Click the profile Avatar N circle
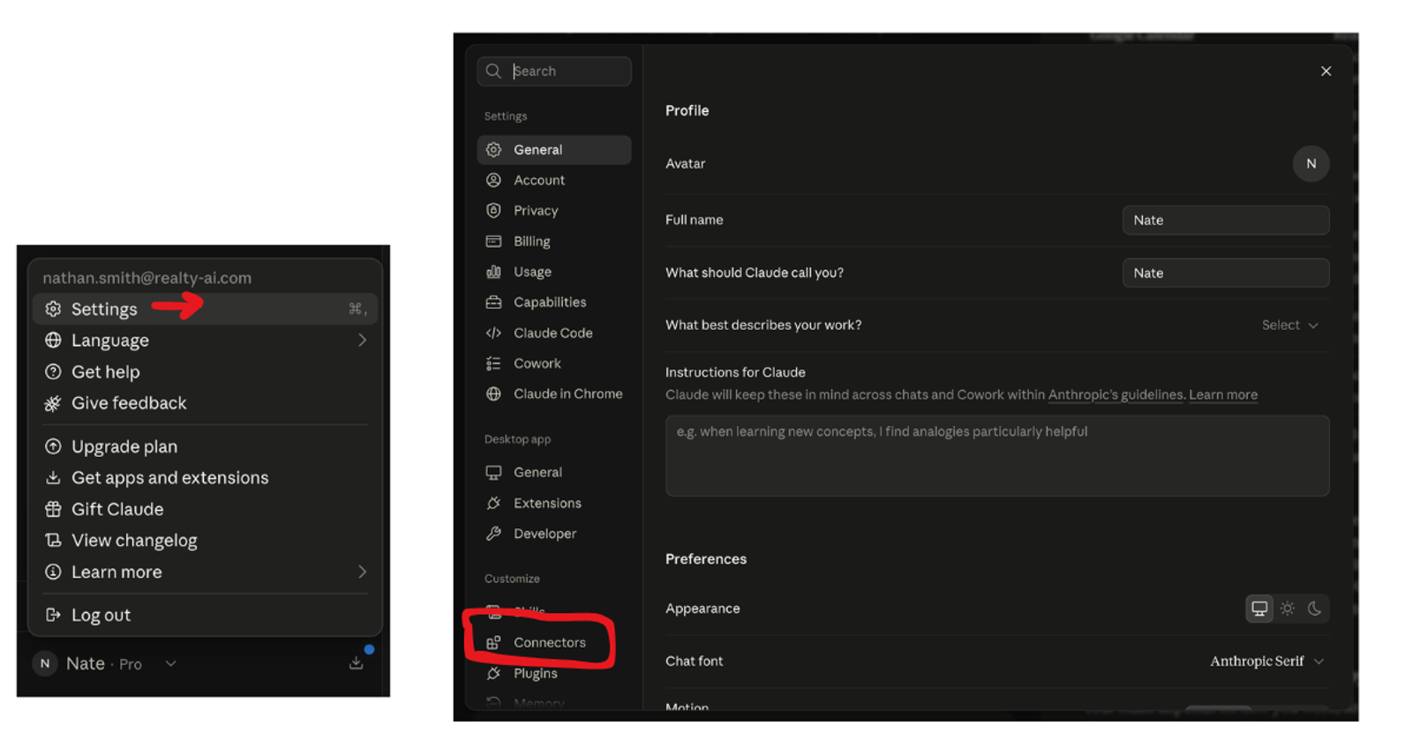This screenshot has height=741, width=1412. (x=1311, y=164)
